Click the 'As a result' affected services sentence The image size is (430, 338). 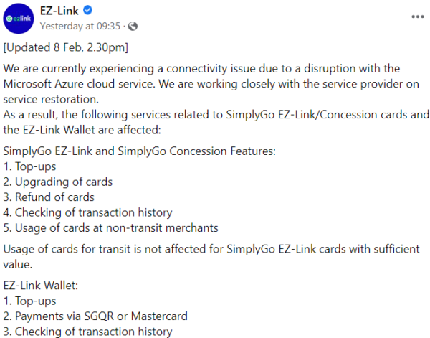point(215,121)
